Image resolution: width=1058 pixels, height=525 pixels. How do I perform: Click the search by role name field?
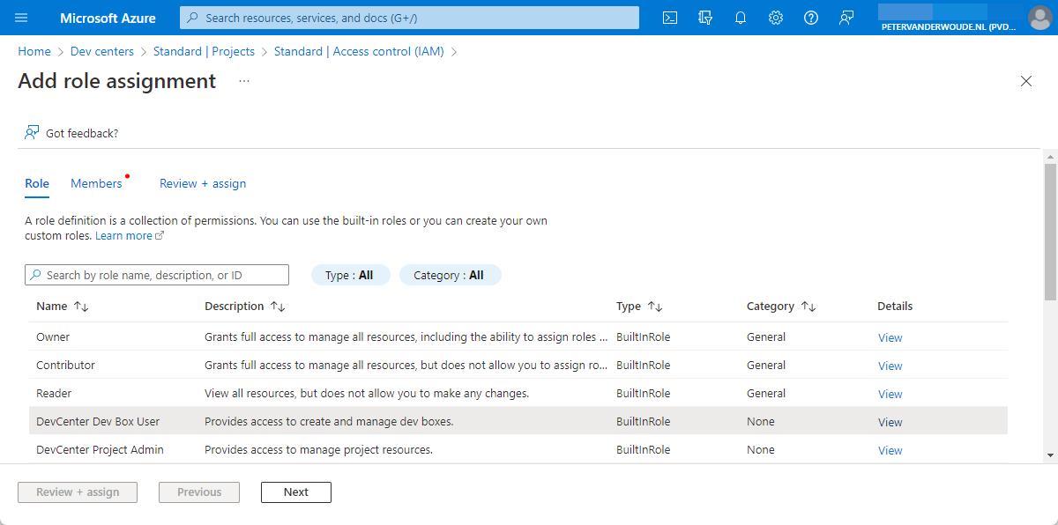tap(156, 274)
